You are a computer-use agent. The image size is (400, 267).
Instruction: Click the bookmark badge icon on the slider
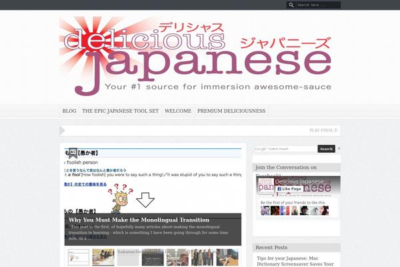[73, 153]
